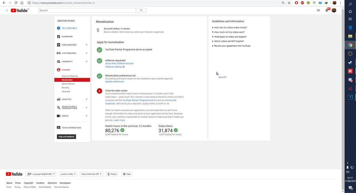Click into the YouTube search field
Image resolution: width=356 pixels, height=193 pixels.
(x=87, y=10)
